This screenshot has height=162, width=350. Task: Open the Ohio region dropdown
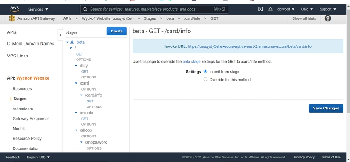coord(307,9)
